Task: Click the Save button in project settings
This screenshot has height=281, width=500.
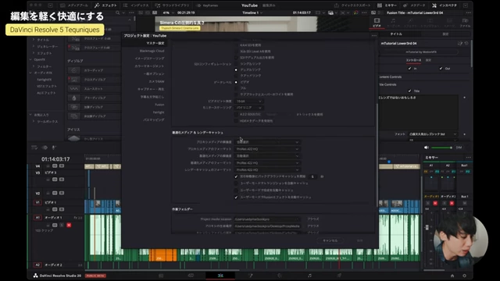Action: click(359, 241)
